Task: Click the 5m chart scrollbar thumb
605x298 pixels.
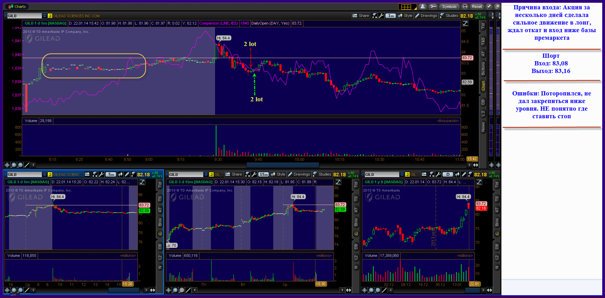Action: [124, 290]
